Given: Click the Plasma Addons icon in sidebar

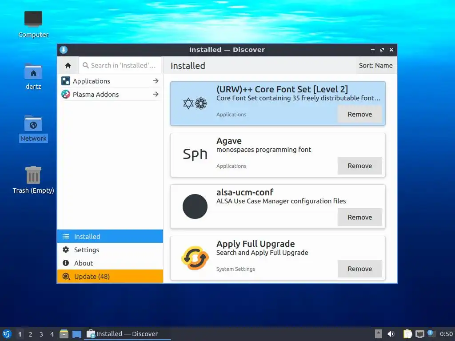Looking at the screenshot, I should point(66,94).
